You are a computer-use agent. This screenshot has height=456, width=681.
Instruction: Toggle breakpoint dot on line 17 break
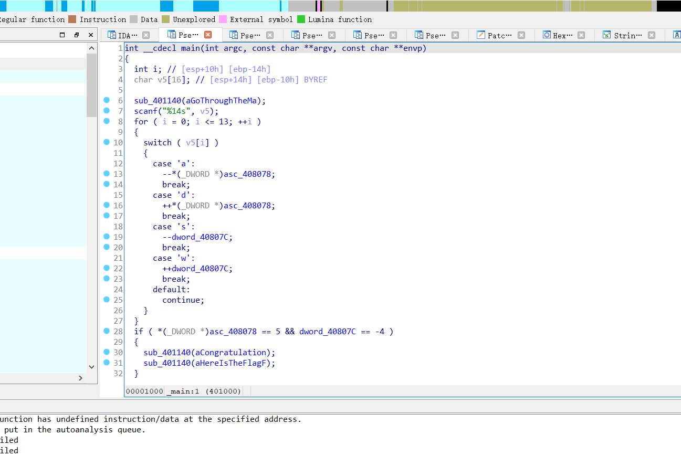(107, 216)
